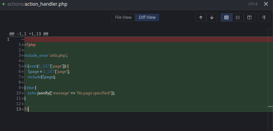
Task: Switch to the File View tab
Action: 123,17
